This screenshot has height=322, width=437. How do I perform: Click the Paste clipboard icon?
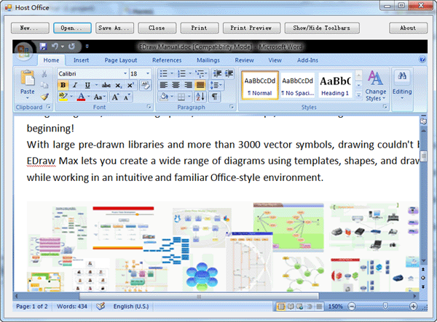tap(28, 78)
